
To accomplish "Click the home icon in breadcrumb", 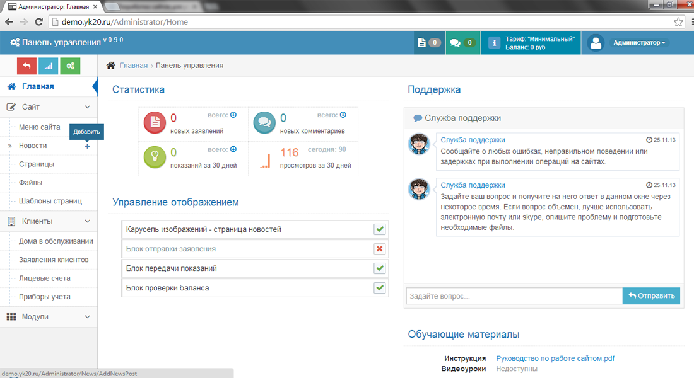I will point(111,66).
